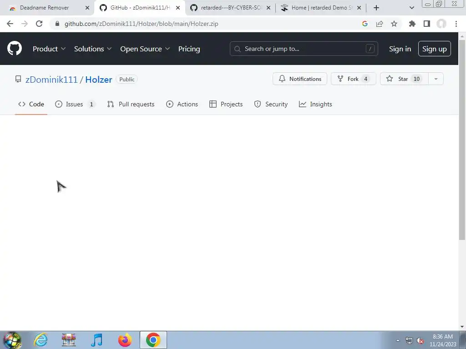Open the Chrome three-dot menu
Viewport: 466px width, 349px height.
click(456, 24)
